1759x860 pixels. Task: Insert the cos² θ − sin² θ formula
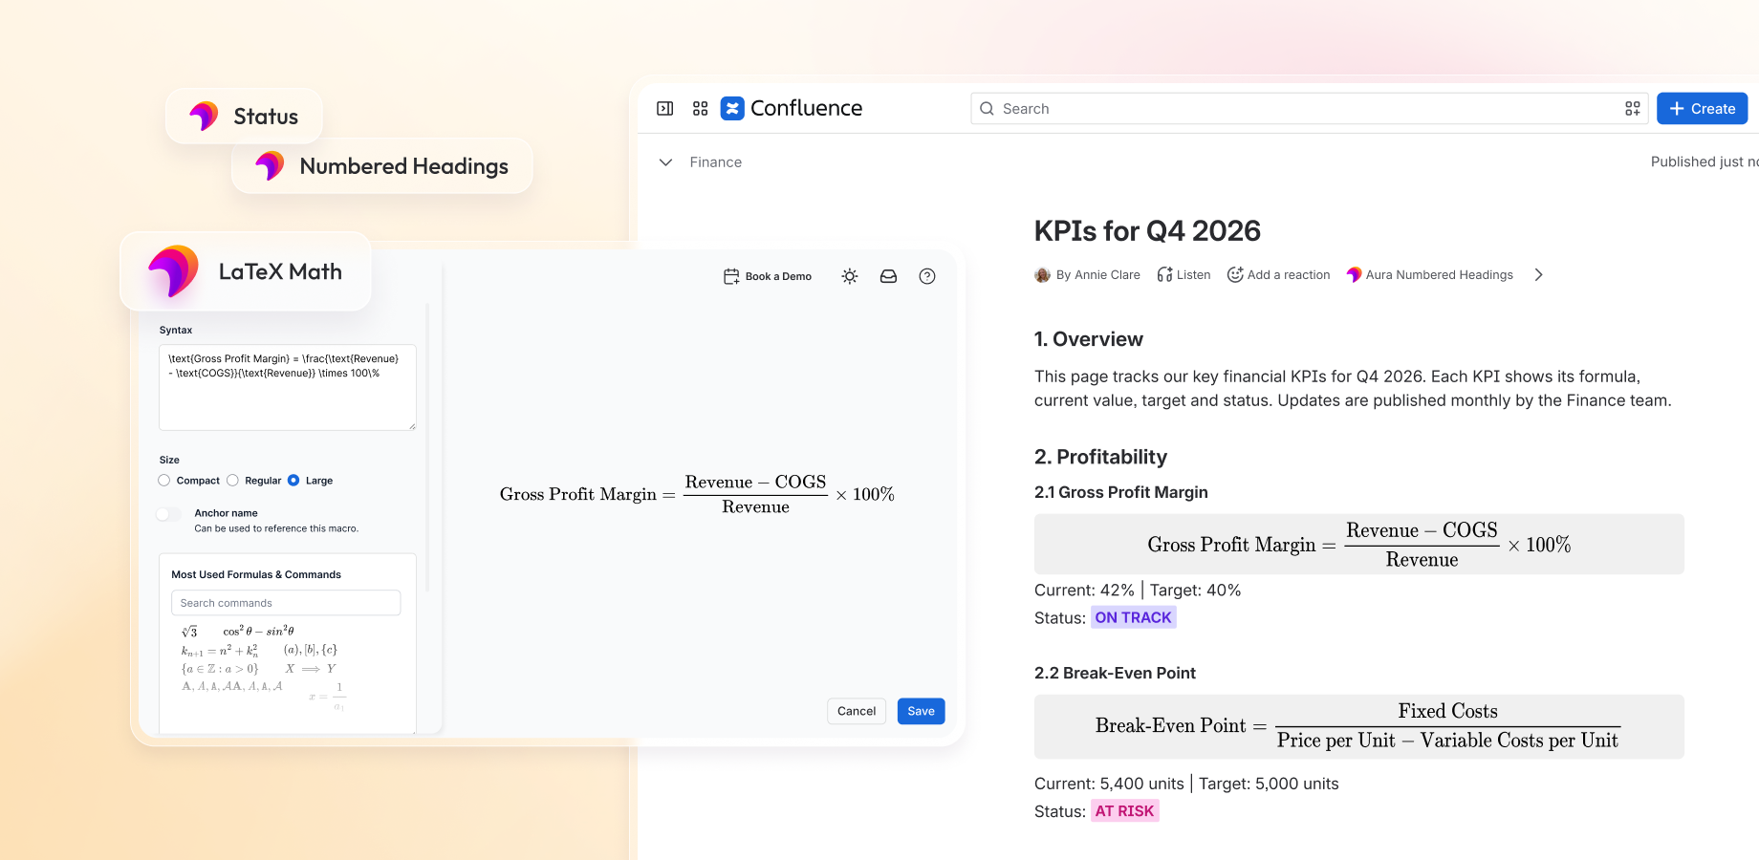tap(258, 631)
